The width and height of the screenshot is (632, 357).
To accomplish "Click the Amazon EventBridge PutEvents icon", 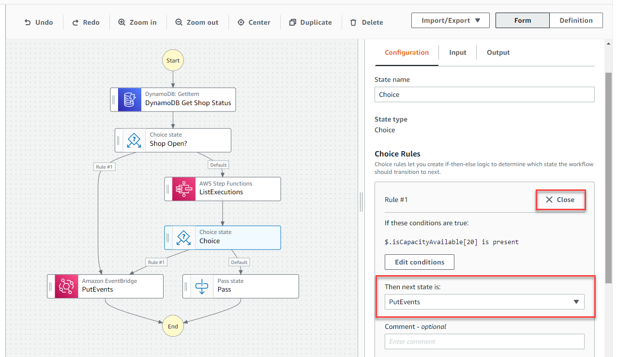I will [x=66, y=286].
